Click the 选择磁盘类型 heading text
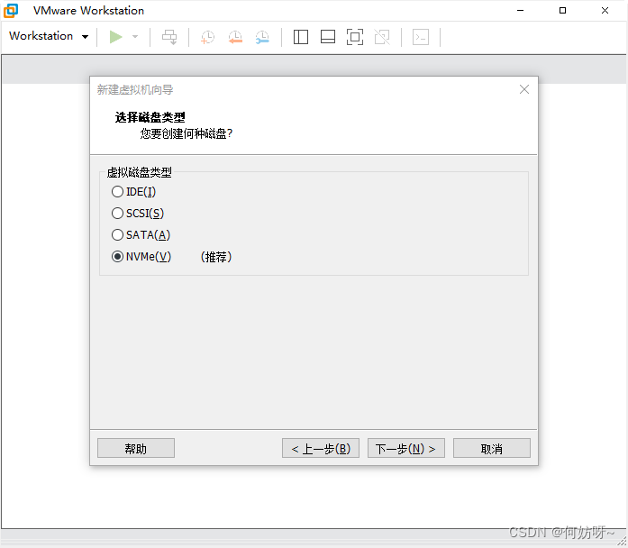The image size is (628, 548). [x=150, y=117]
